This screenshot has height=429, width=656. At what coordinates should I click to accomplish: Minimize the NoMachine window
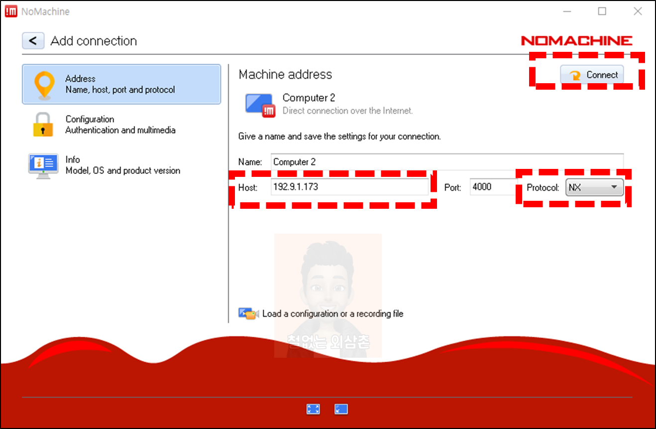coord(567,11)
